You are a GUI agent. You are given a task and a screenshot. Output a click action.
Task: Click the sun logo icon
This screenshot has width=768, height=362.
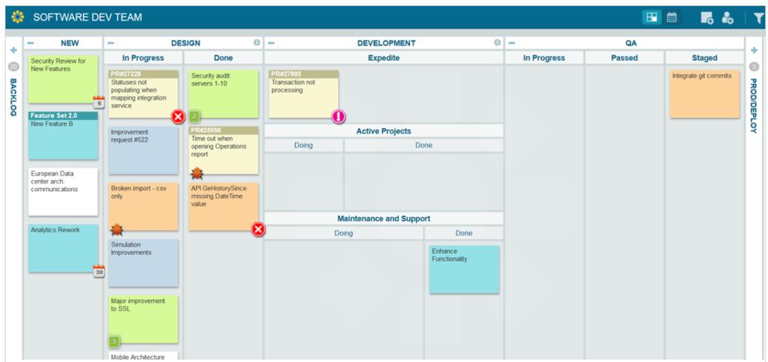[17, 17]
